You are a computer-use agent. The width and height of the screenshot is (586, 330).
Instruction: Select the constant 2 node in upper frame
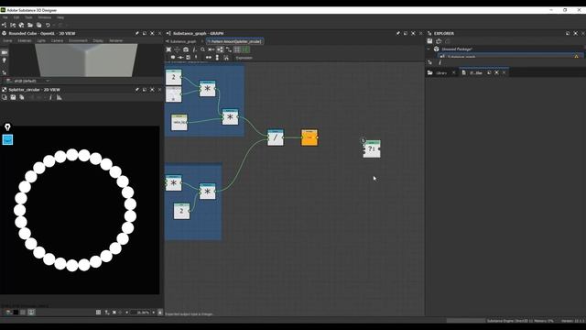pos(173,77)
